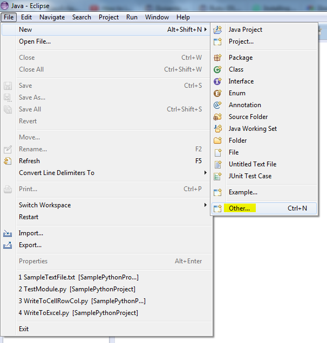Select Class label in New submenu
This screenshot has height=343, width=327.
pos(236,69)
